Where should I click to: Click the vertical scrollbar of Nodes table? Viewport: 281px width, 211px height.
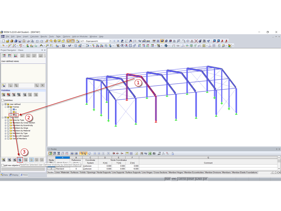pos(279,163)
